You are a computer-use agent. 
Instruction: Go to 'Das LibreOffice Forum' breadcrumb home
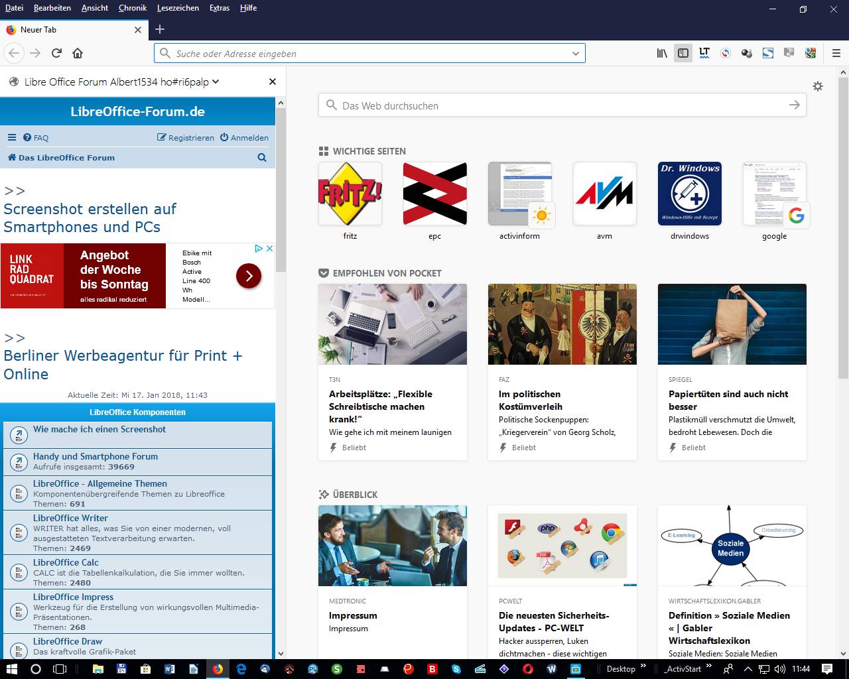[x=61, y=158]
